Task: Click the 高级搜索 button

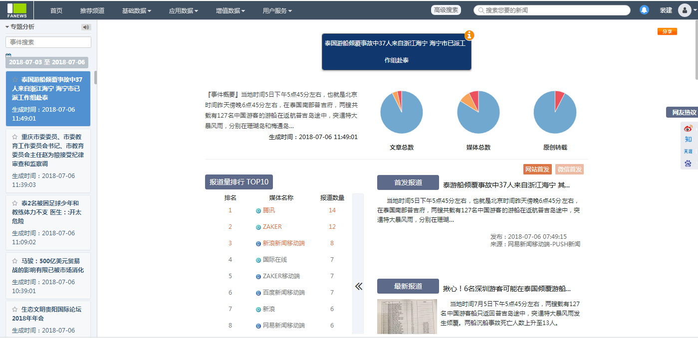Action: pos(446,10)
